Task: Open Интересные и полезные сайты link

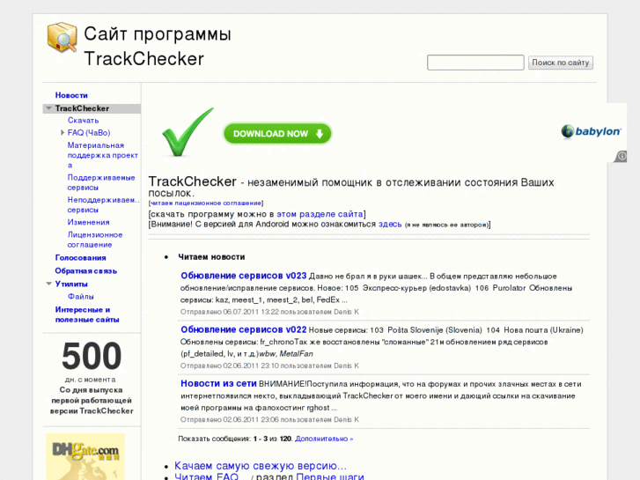Action: click(87, 314)
